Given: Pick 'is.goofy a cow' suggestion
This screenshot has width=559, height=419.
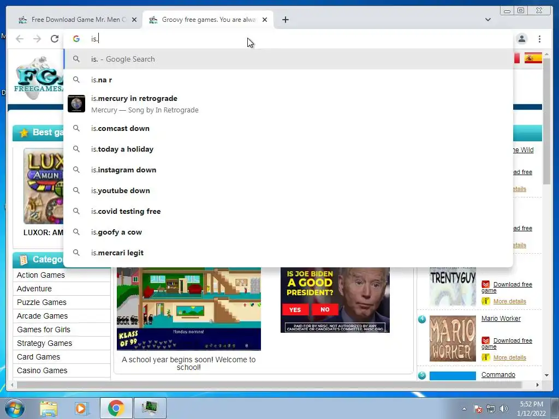Looking at the screenshot, I should (x=289, y=232).
